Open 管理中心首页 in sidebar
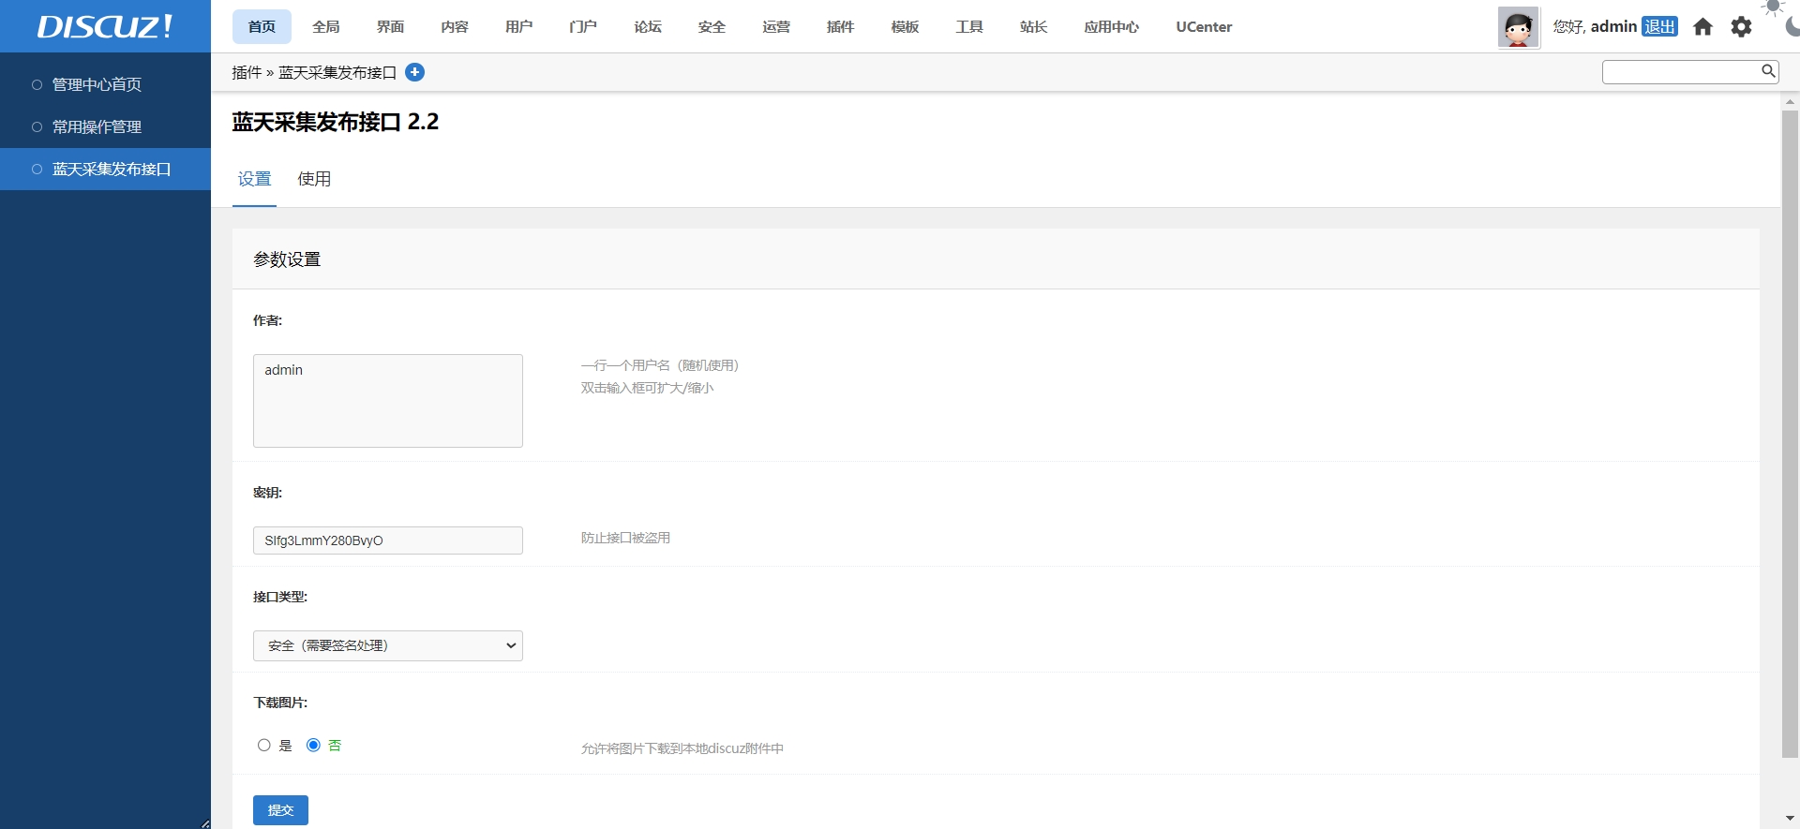 pos(97,84)
